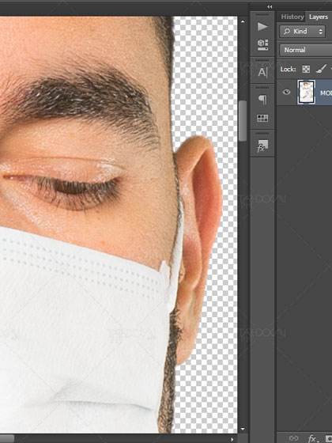Click the vertical scrollbar down arrow
The width and height of the screenshot is (332, 443).
[x=243, y=429]
